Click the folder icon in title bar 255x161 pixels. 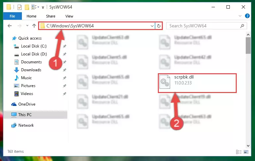point(9,7)
